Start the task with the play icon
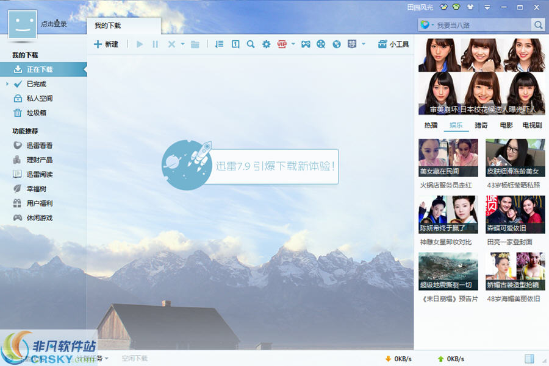 coord(140,44)
